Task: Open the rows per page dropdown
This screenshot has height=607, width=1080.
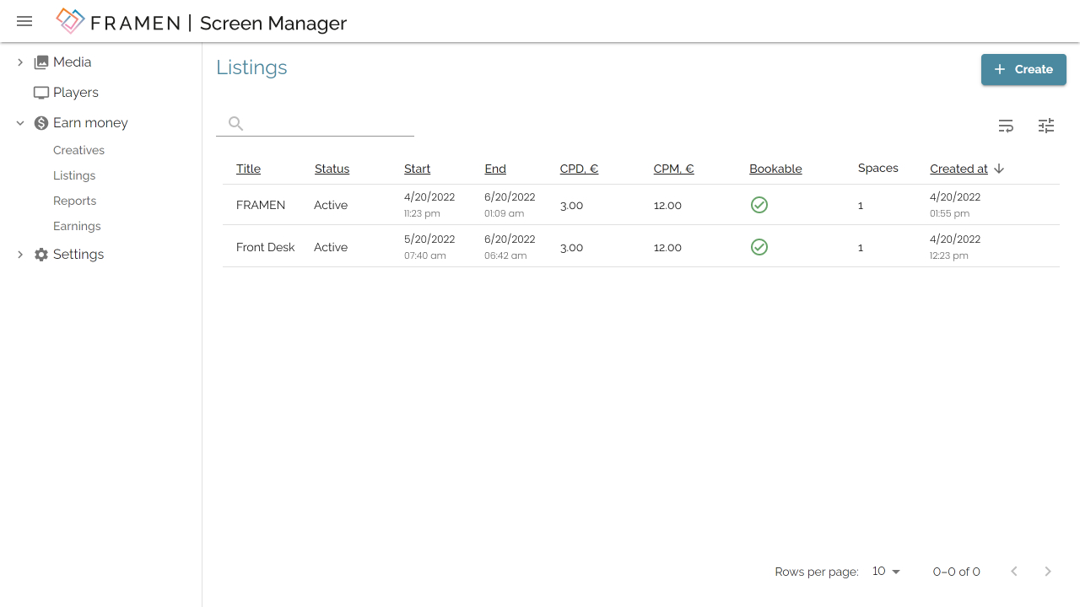Action: point(887,572)
